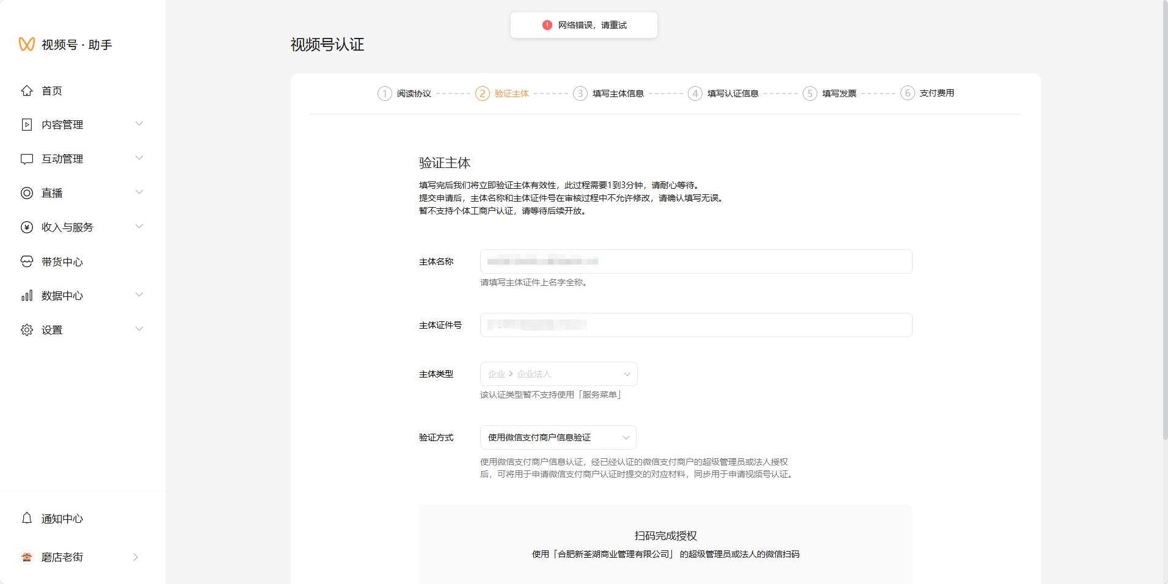
Task: Click the 收入与服务 yen coin icon
Action: tap(27, 227)
